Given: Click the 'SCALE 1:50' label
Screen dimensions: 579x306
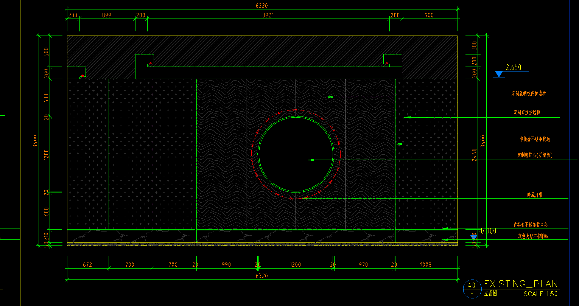Looking at the screenshot, I should coord(540,294).
